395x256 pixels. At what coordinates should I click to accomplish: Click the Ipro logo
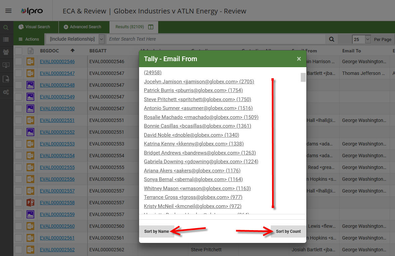(32, 11)
